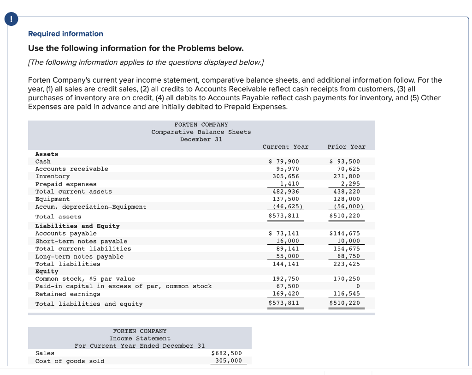Click the 'Comparative Balance Sheets' title
Viewport: 472px width, 375px height.
201,132
